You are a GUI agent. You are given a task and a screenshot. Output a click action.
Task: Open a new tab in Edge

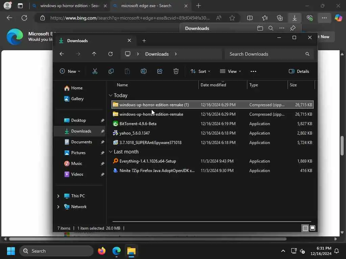pos(198,6)
